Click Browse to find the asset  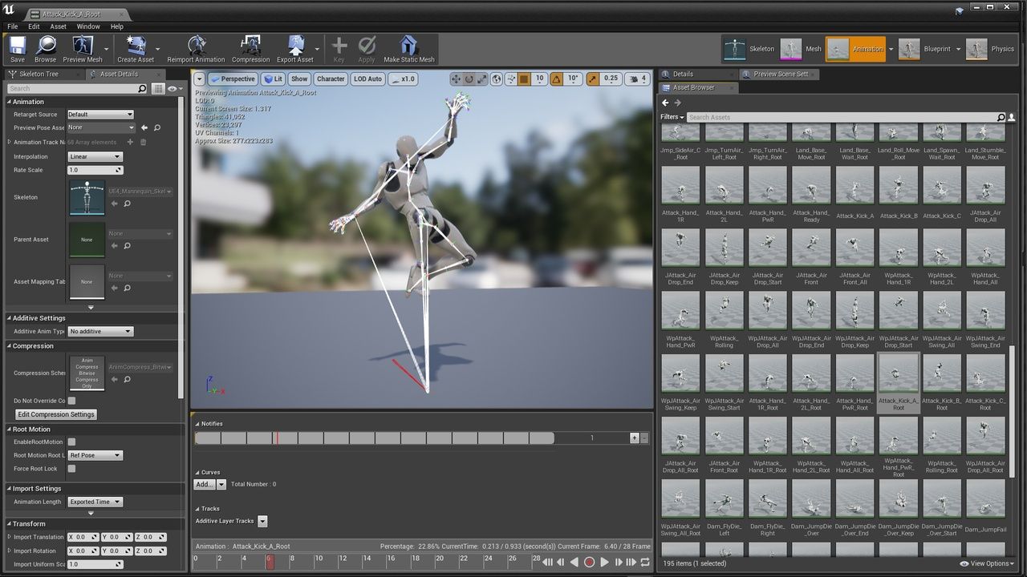[46, 49]
